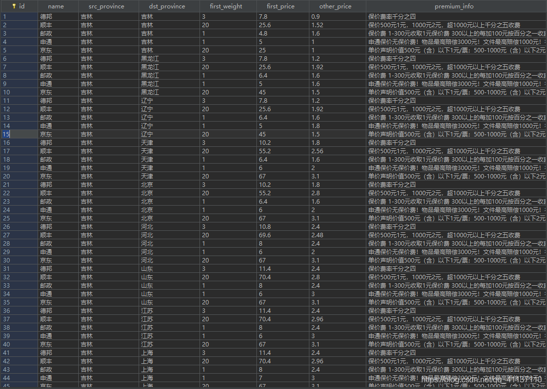This screenshot has width=547, height=389.
Task: Click premium_info cell of row 24
Action: 456,210
